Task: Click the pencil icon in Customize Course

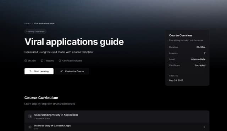Action: point(61,71)
